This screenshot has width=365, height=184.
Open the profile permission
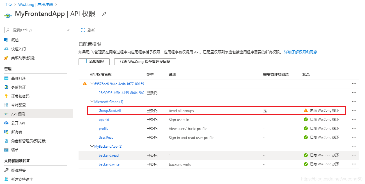pyautogui.click(x=104, y=129)
